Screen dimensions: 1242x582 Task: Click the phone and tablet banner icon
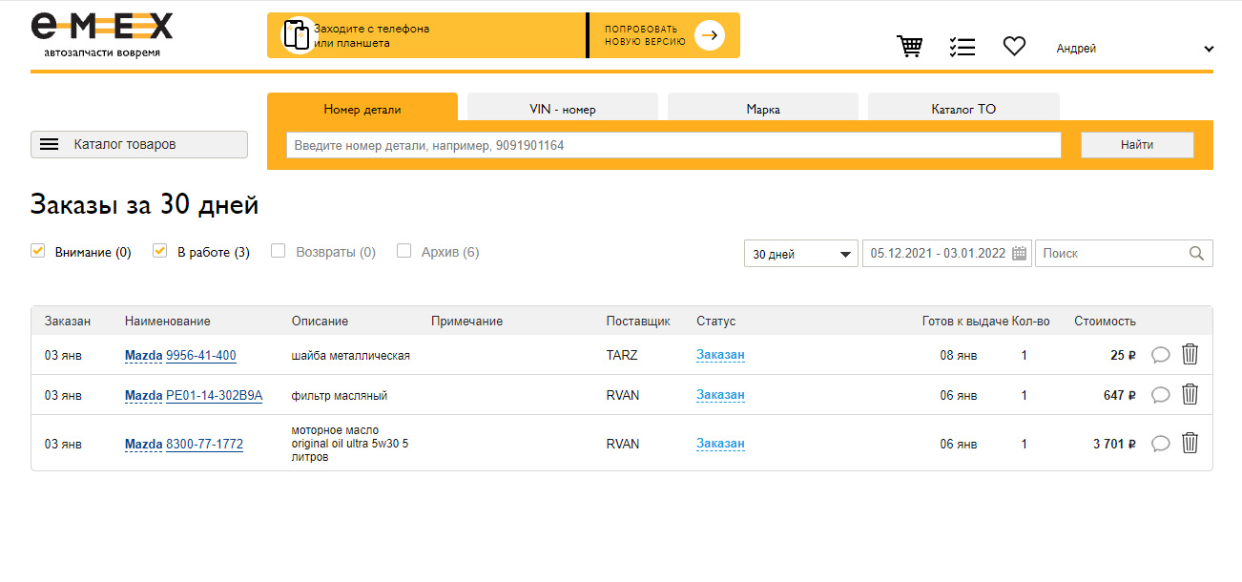tap(297, 35)
